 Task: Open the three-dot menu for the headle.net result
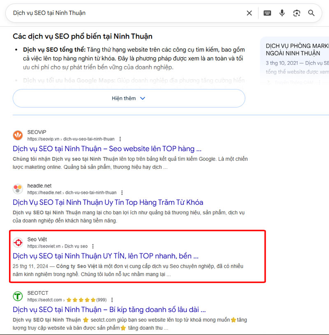click(122, 193)
